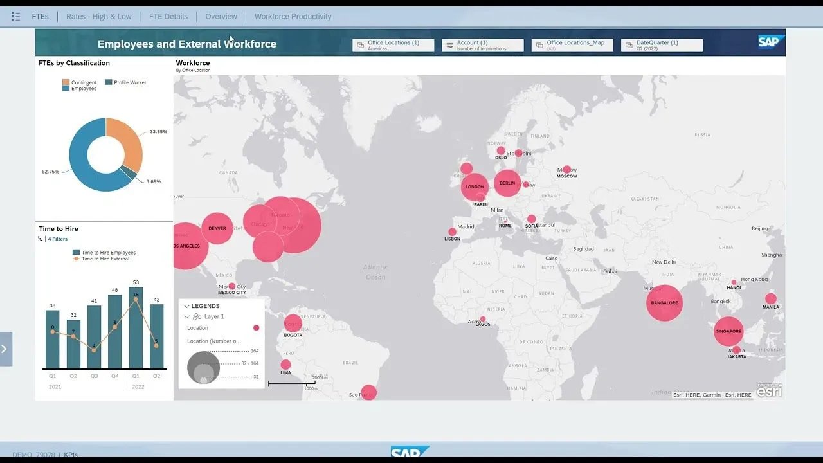The width and height of the screenshot is (823, 463).
Task: Click the Layer 1 bubble layer icon
Action: [197, 317]
